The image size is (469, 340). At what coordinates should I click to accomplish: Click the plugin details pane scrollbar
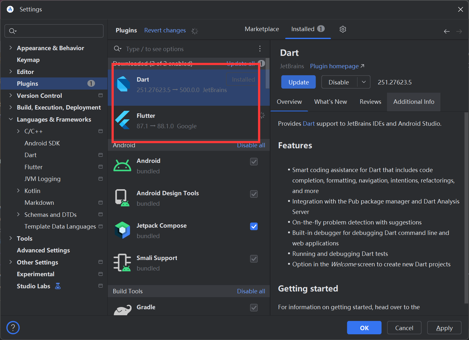[x=466, y=208]
